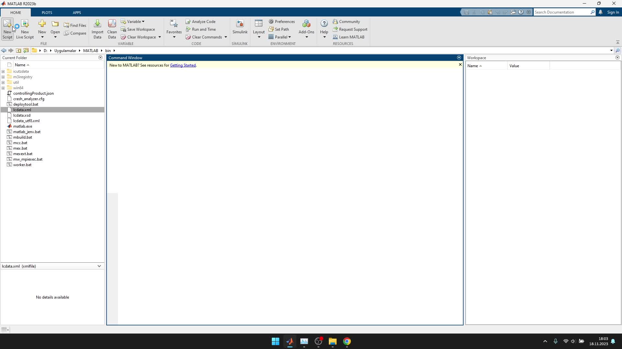Close the Getting Started banner
The image size is (622, 349).
pos(460,65)
